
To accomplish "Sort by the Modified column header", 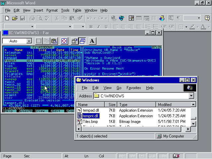I will coord(173,105).
